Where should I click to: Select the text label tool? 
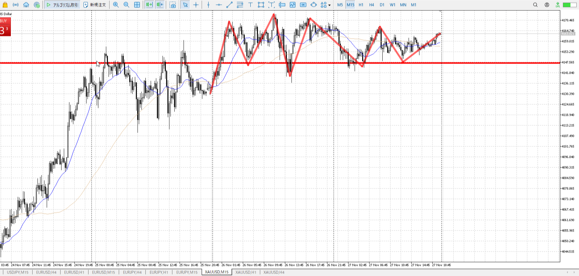pyautogui.click(x=250, y=5)
